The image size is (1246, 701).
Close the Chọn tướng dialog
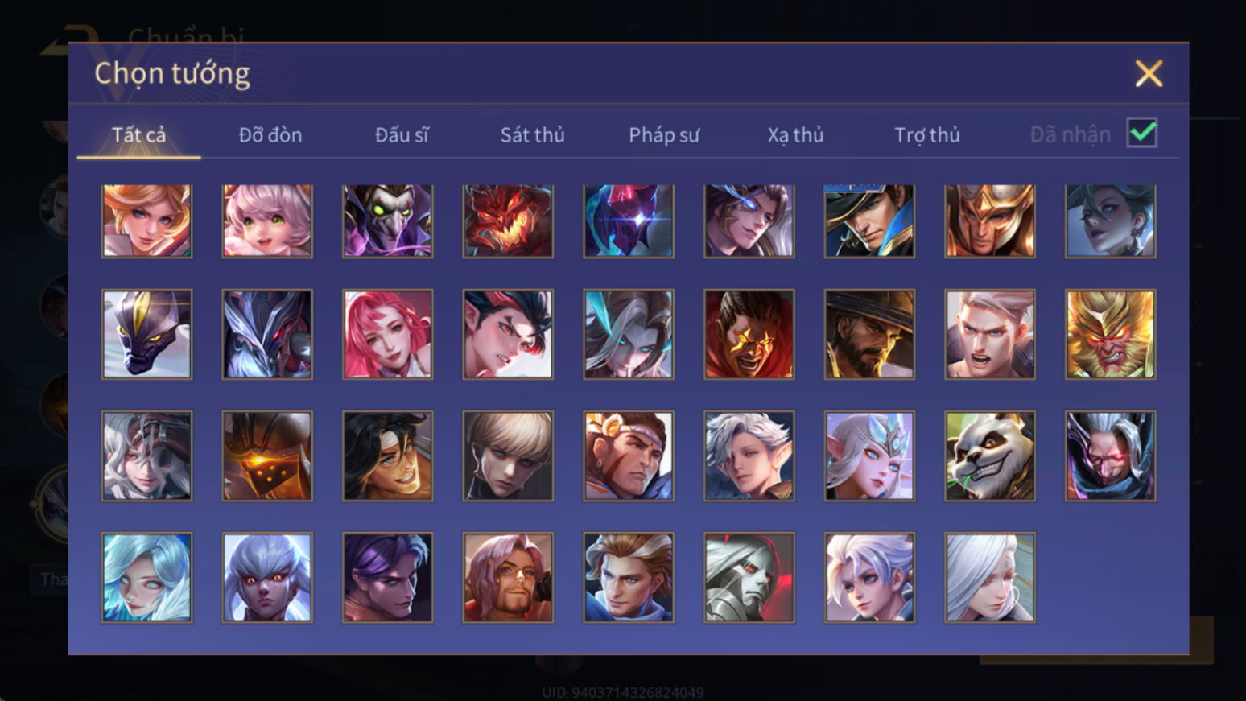1149,73
